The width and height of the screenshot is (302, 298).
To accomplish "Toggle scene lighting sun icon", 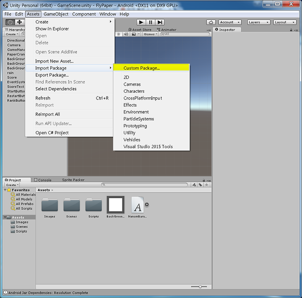I will pos(118,34).
